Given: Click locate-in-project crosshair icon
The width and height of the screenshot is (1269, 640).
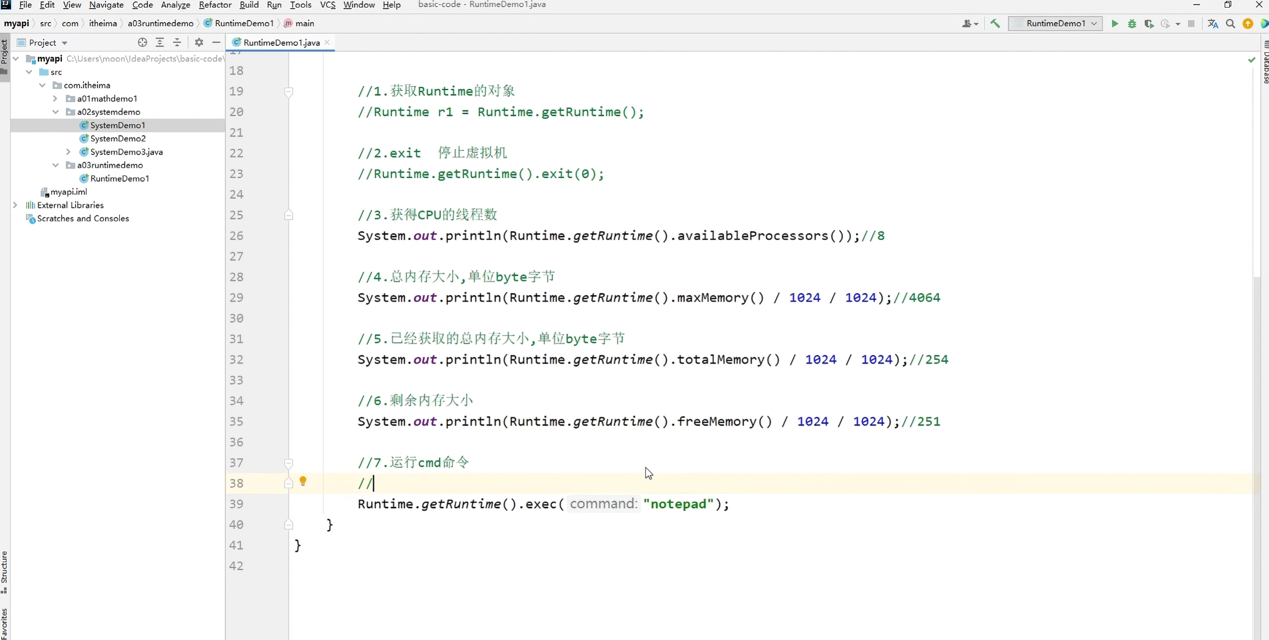Looking at the screenshot, I should (142, 43).
